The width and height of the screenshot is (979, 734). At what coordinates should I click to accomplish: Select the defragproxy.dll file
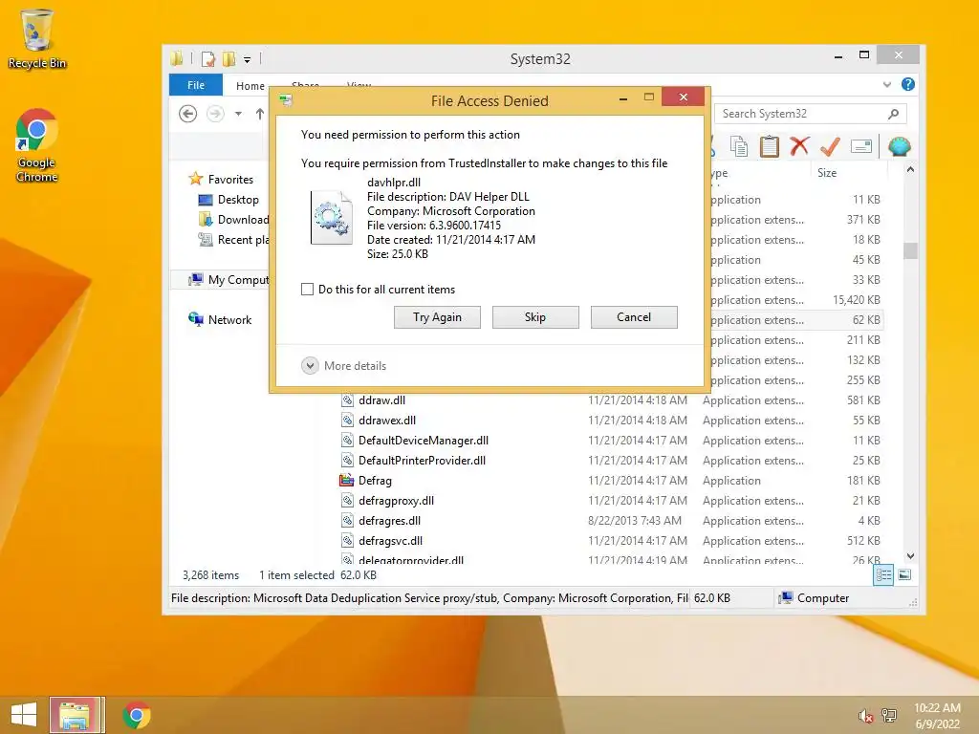click(x=396, y=501)
